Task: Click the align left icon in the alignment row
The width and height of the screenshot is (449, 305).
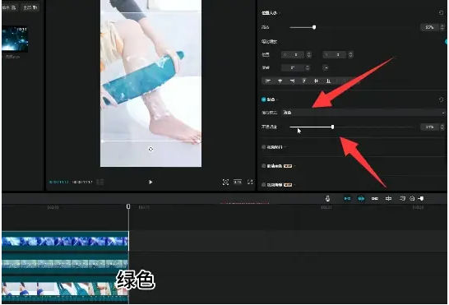Action: pyautogui.click(x=268, y=81)
